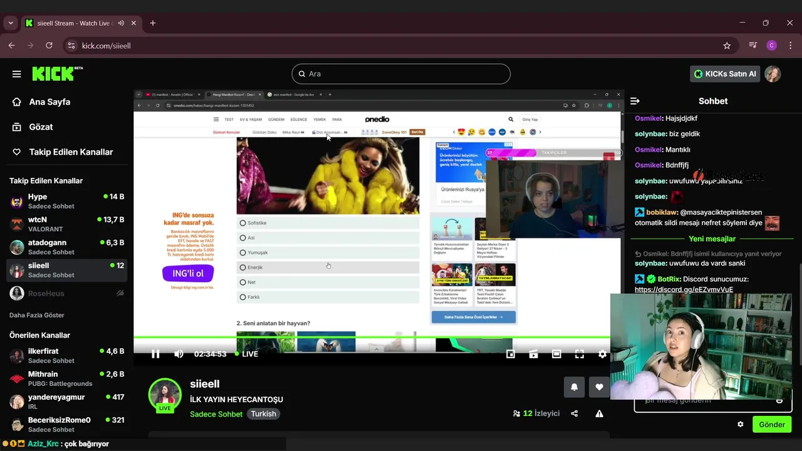Image resolution: width=802 pixels, height=451 pixels.
Task: Collapse the Sohbet chat panel
Action: click(635, 101)
